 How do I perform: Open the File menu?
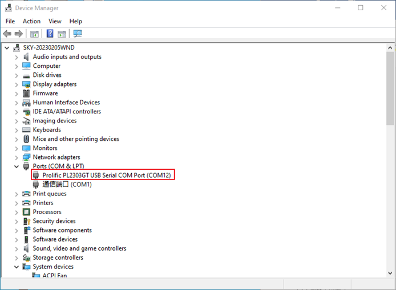pos(10,21)
